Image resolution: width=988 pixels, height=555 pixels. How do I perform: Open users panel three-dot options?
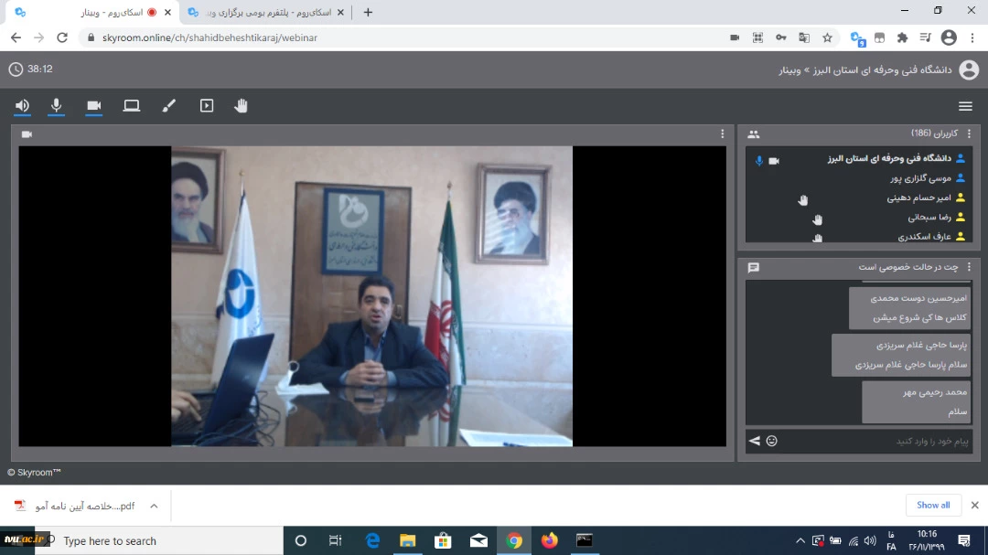(969, 134)
